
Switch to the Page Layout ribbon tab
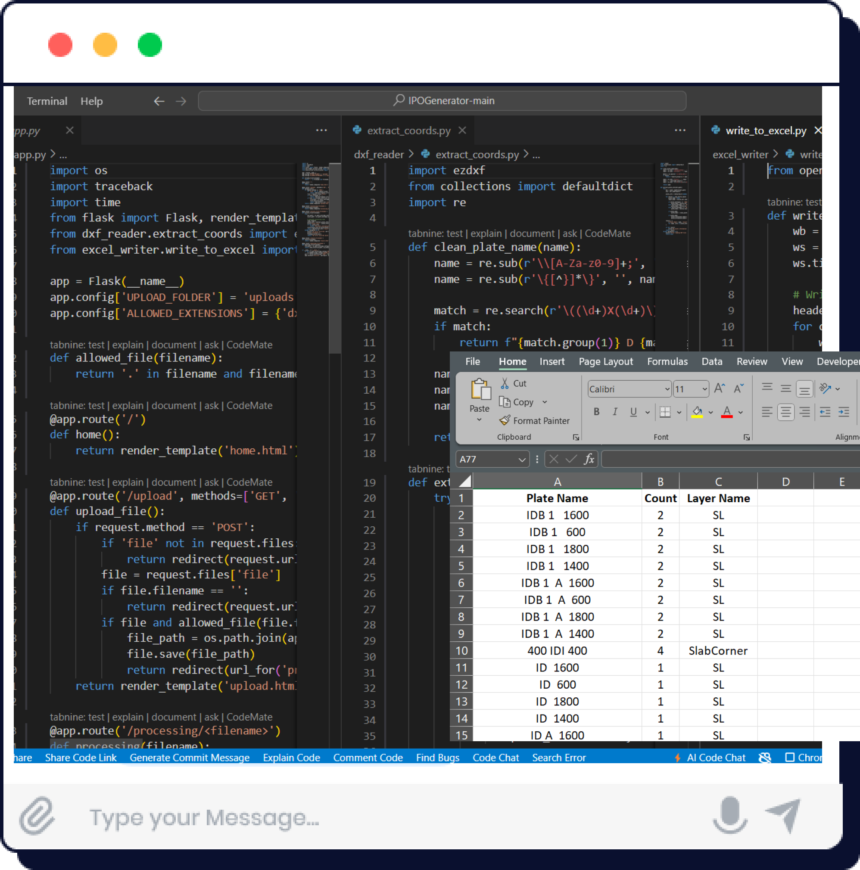(605, 361)
